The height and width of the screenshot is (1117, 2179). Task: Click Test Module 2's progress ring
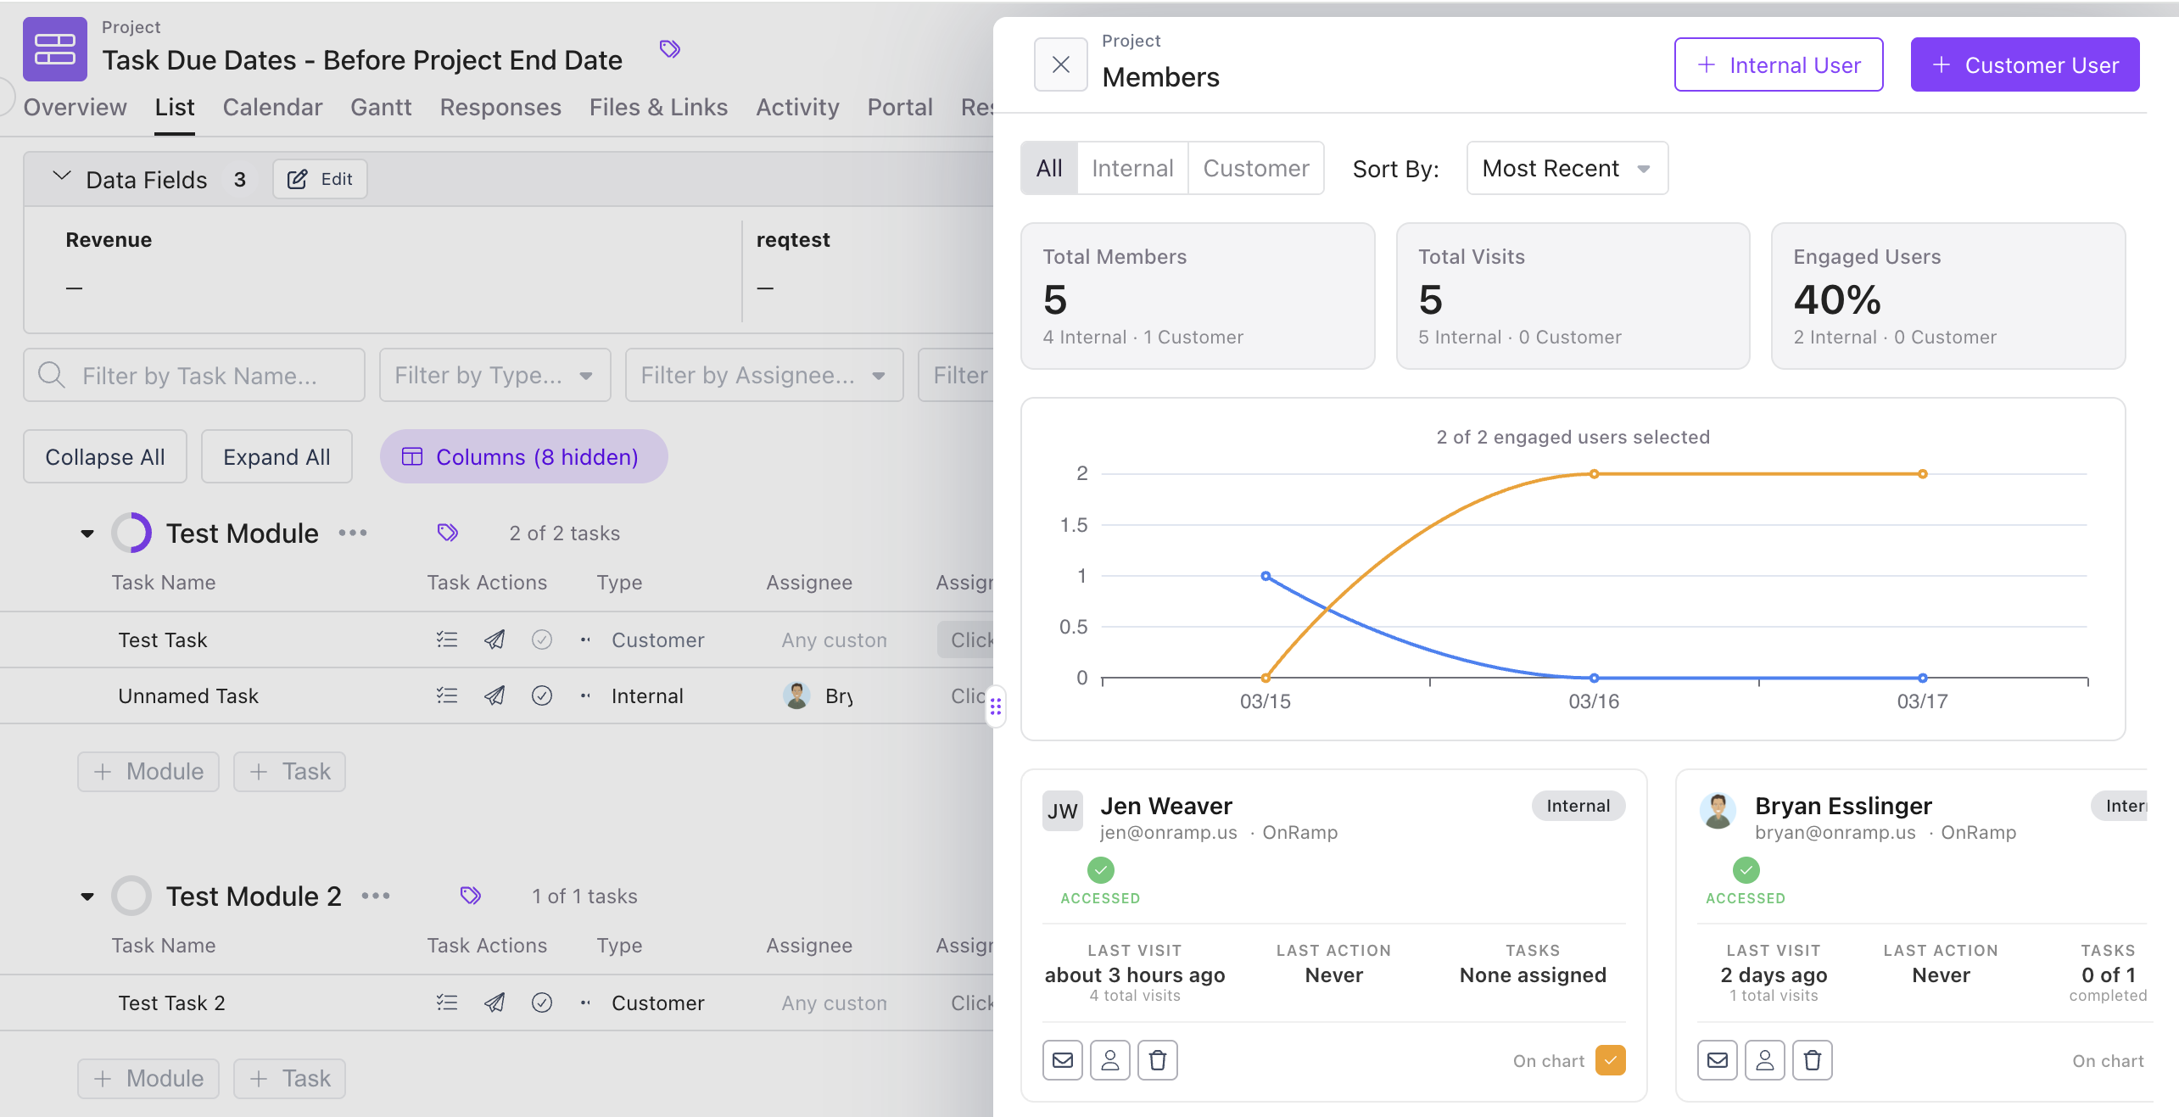pos(131,896)
